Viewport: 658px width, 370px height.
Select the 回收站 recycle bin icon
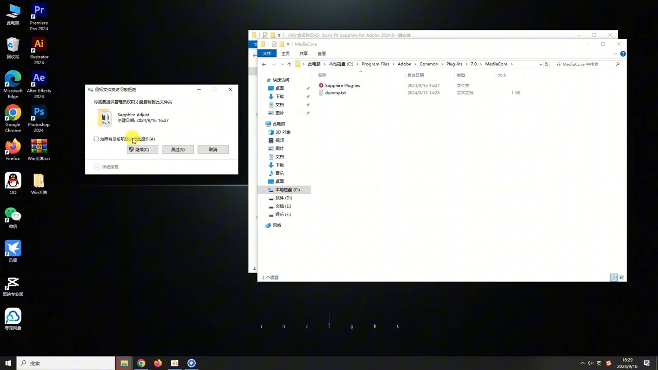pyautogui.click(x=13, y=48)
